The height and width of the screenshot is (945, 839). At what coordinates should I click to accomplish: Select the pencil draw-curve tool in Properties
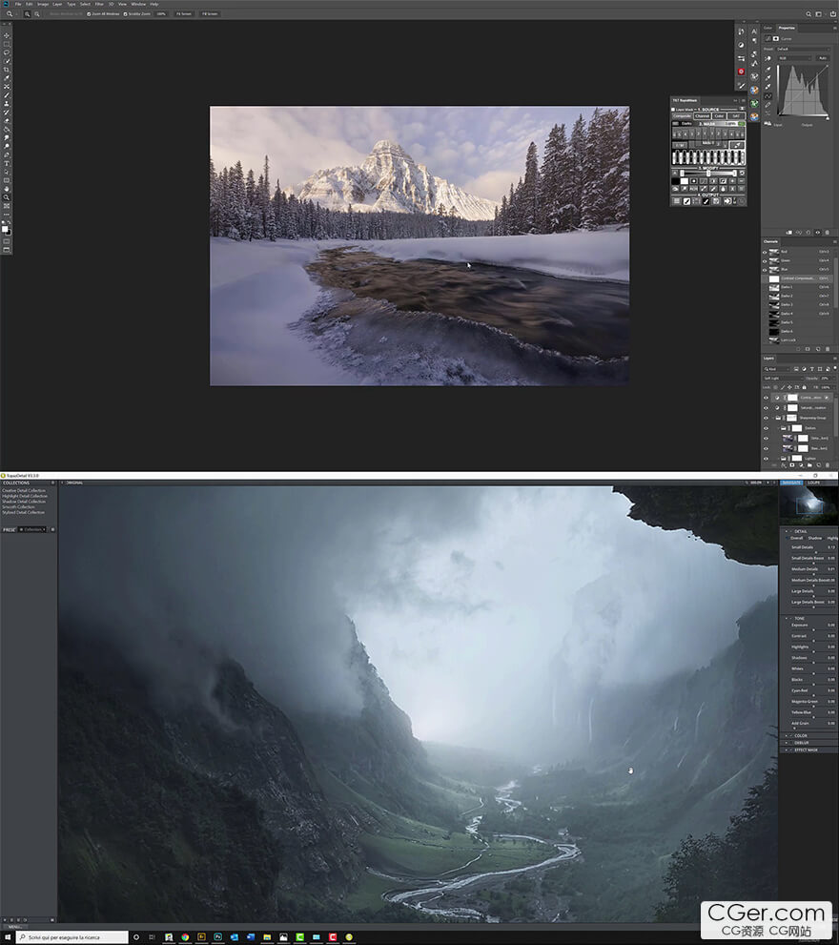(767, 105)
